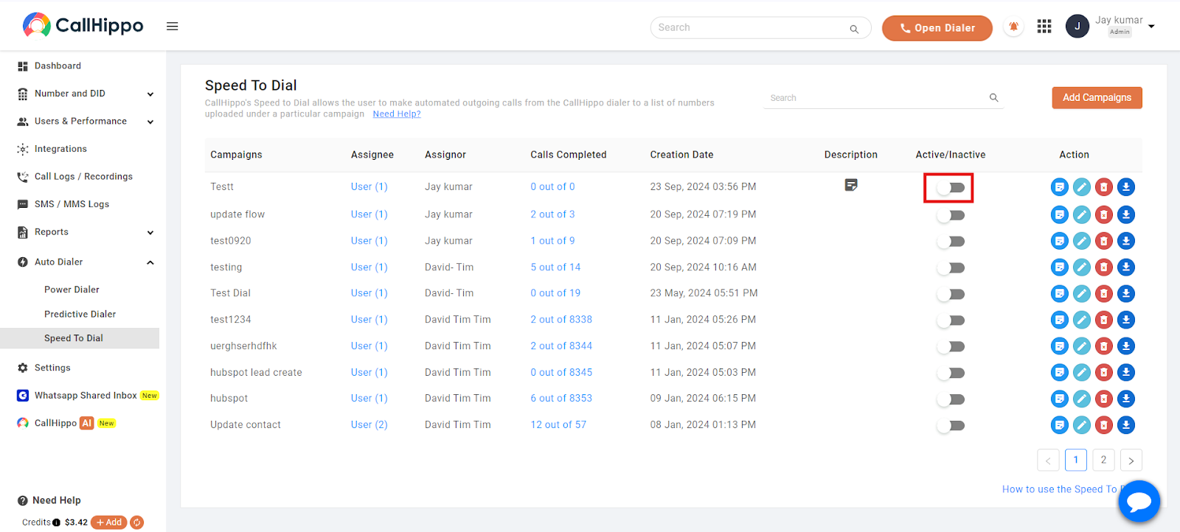Delete the test0920 campaign
The width and height of the screenshot is (1180, 532).
pyautogui.click(x=1103, y=241)
